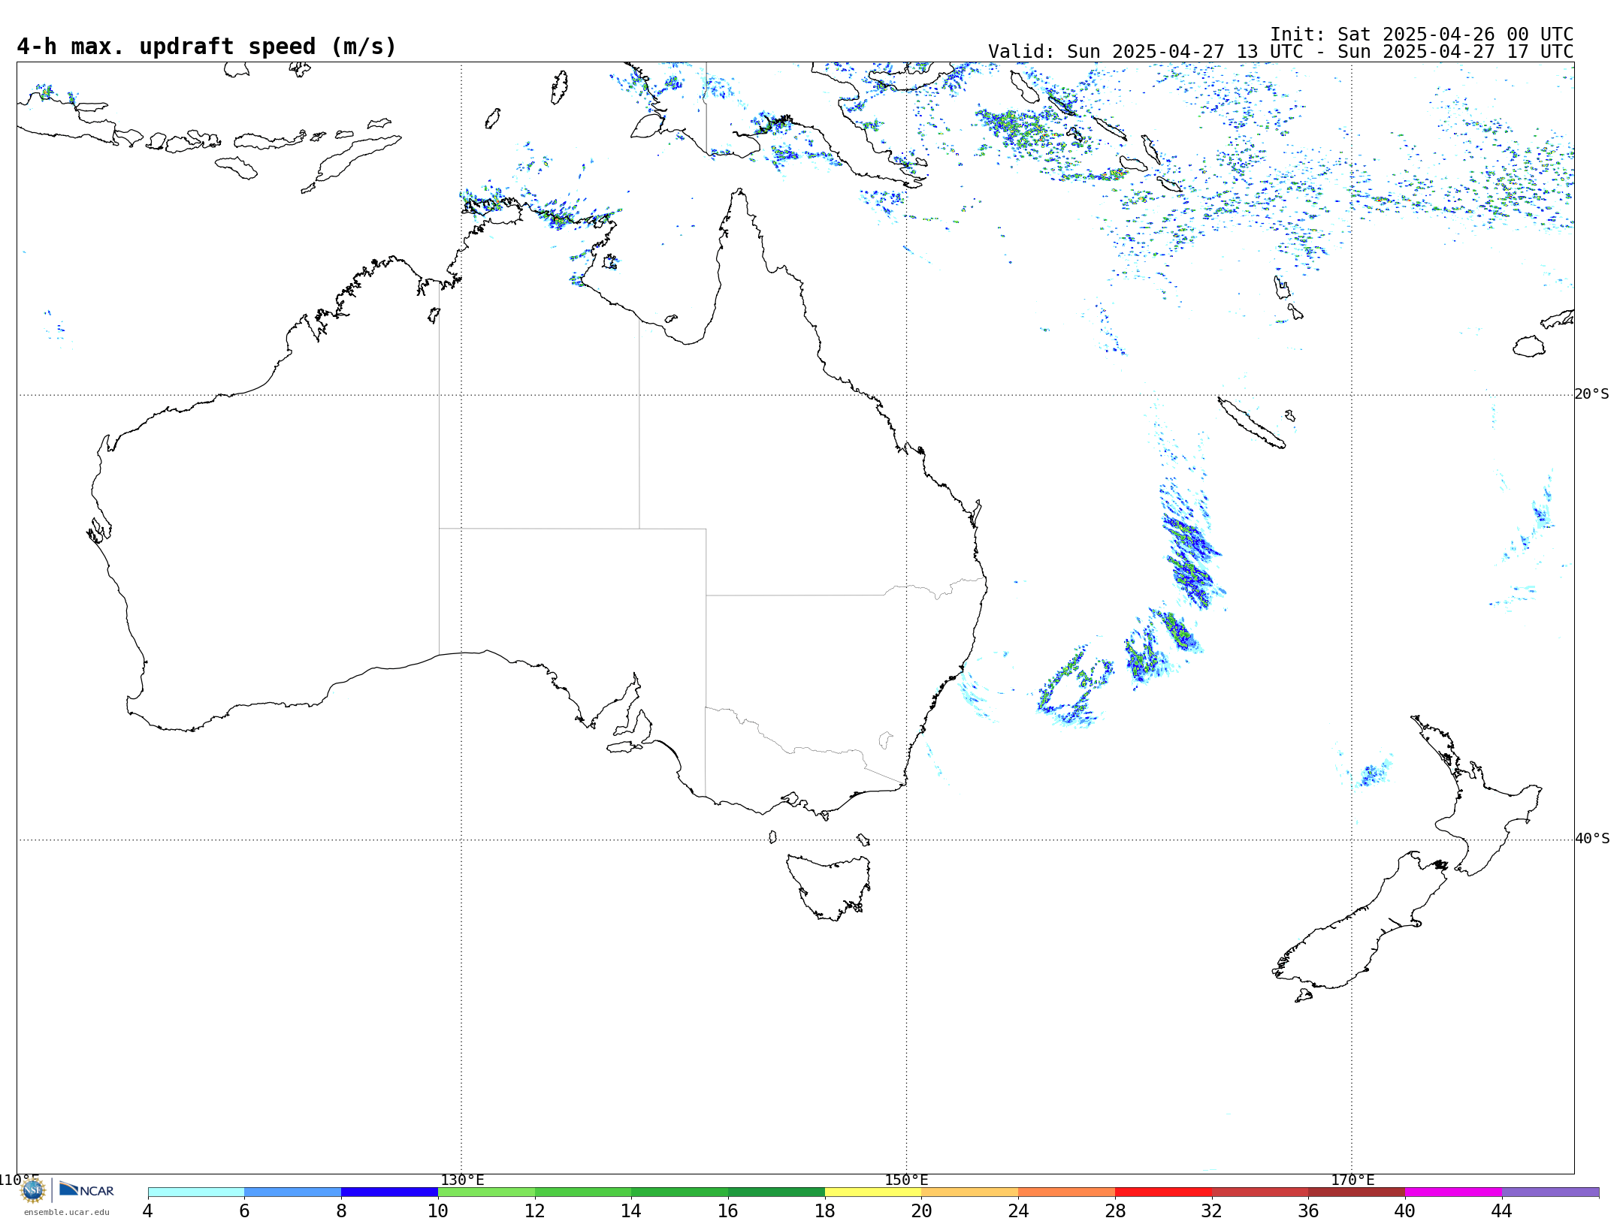Click the 150°E longitude label
This screenshot has height=1221, width=1623.
coord(906,1180)
